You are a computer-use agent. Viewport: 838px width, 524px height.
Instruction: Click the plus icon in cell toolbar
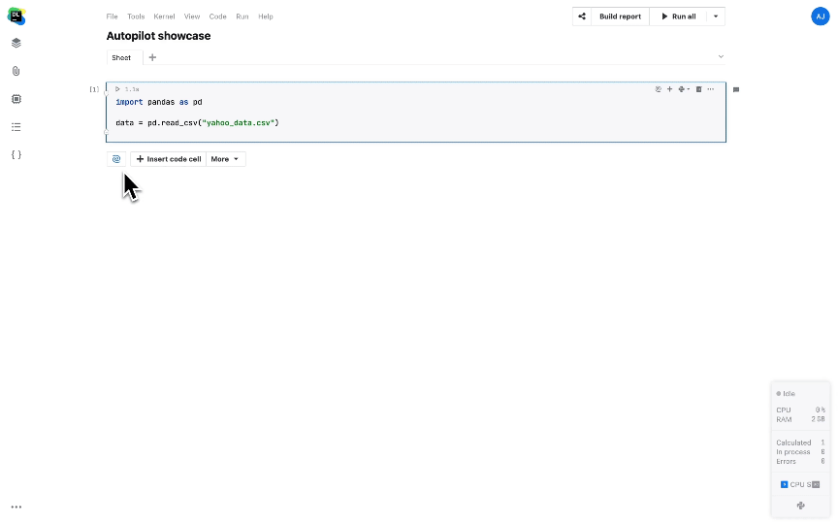tap(669, 89)
